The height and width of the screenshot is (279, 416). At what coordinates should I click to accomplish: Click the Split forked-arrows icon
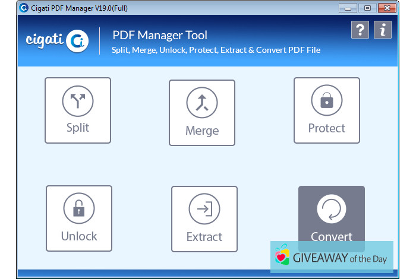pos(78,102)
